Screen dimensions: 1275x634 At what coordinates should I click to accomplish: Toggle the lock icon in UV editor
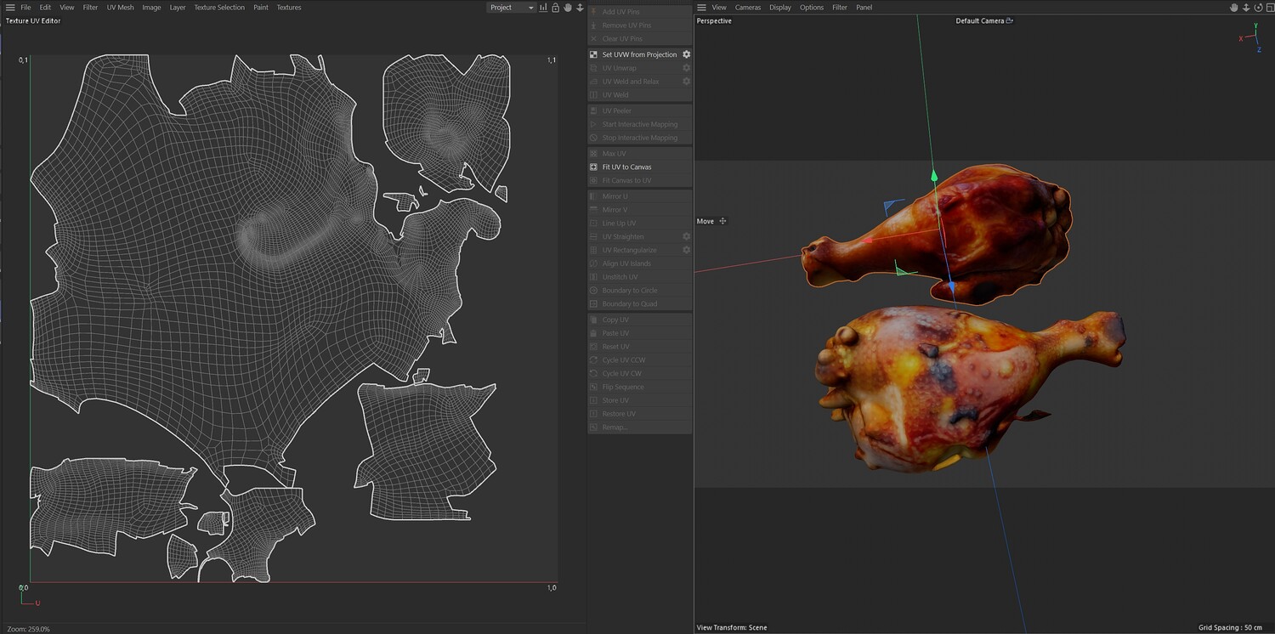(x=555, y=8)
